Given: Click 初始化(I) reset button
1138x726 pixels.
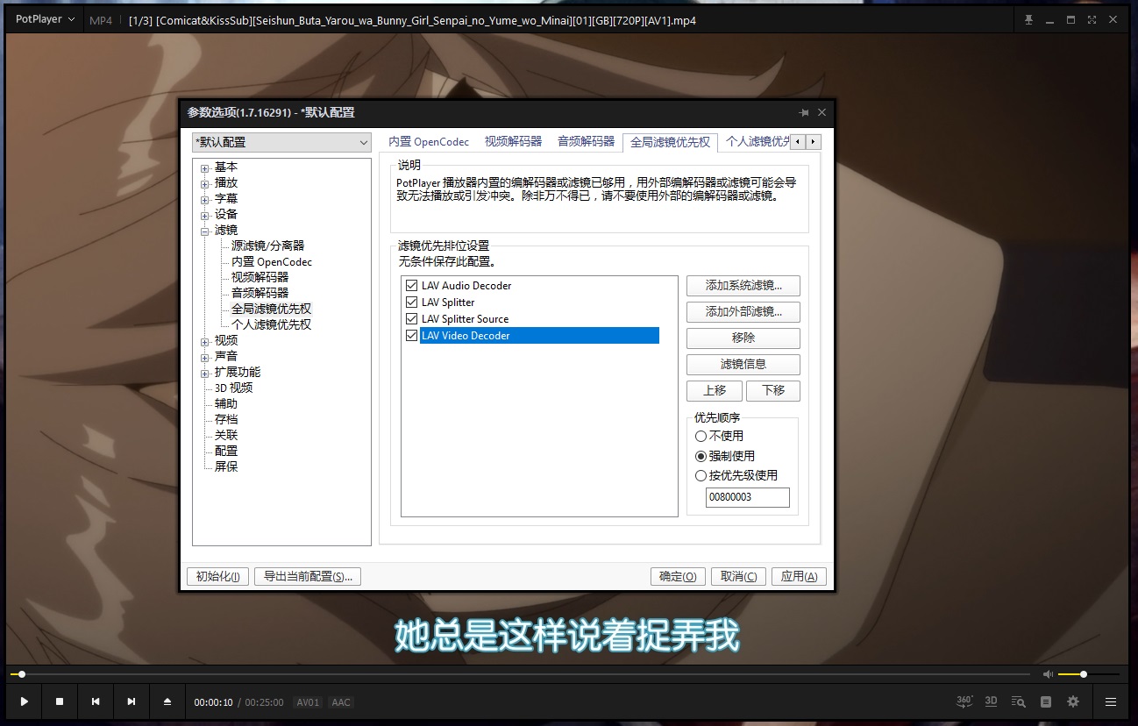Looking at the screenshot, I should click(217, 577).
